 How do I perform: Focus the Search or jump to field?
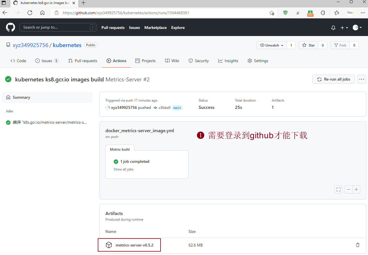tap(58, 27)
